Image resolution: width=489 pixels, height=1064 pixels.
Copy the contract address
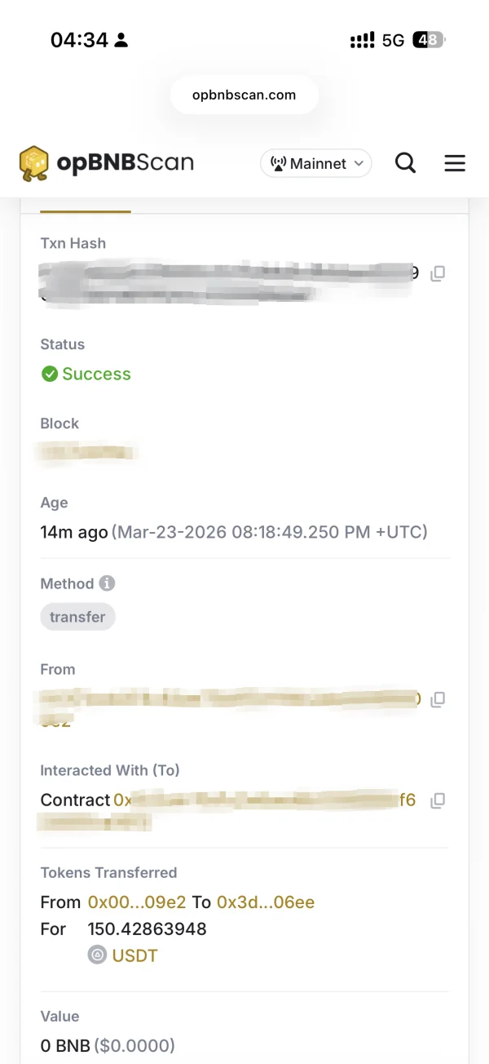point(438,800)
